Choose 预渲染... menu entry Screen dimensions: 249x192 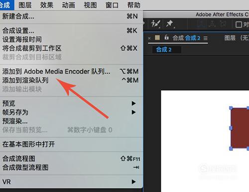(x=71, y=121)
